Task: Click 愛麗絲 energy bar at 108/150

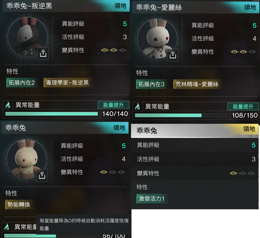Action: [181, 115]
